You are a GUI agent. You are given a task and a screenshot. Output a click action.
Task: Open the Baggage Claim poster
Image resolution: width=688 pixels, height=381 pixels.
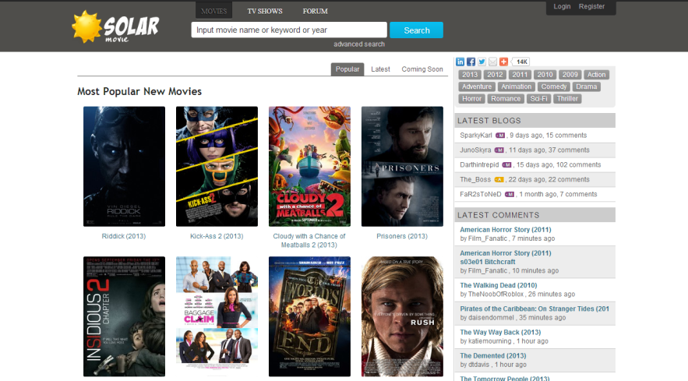coord(217,316)
